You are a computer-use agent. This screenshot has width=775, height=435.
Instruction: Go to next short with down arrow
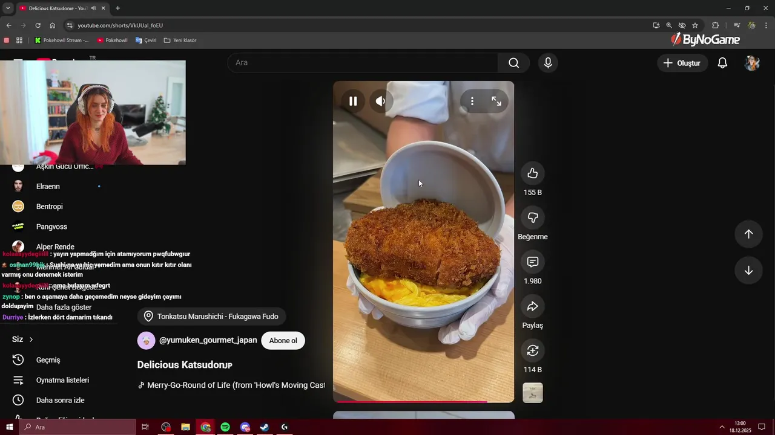pyautogui.click(x=748, y=271)
